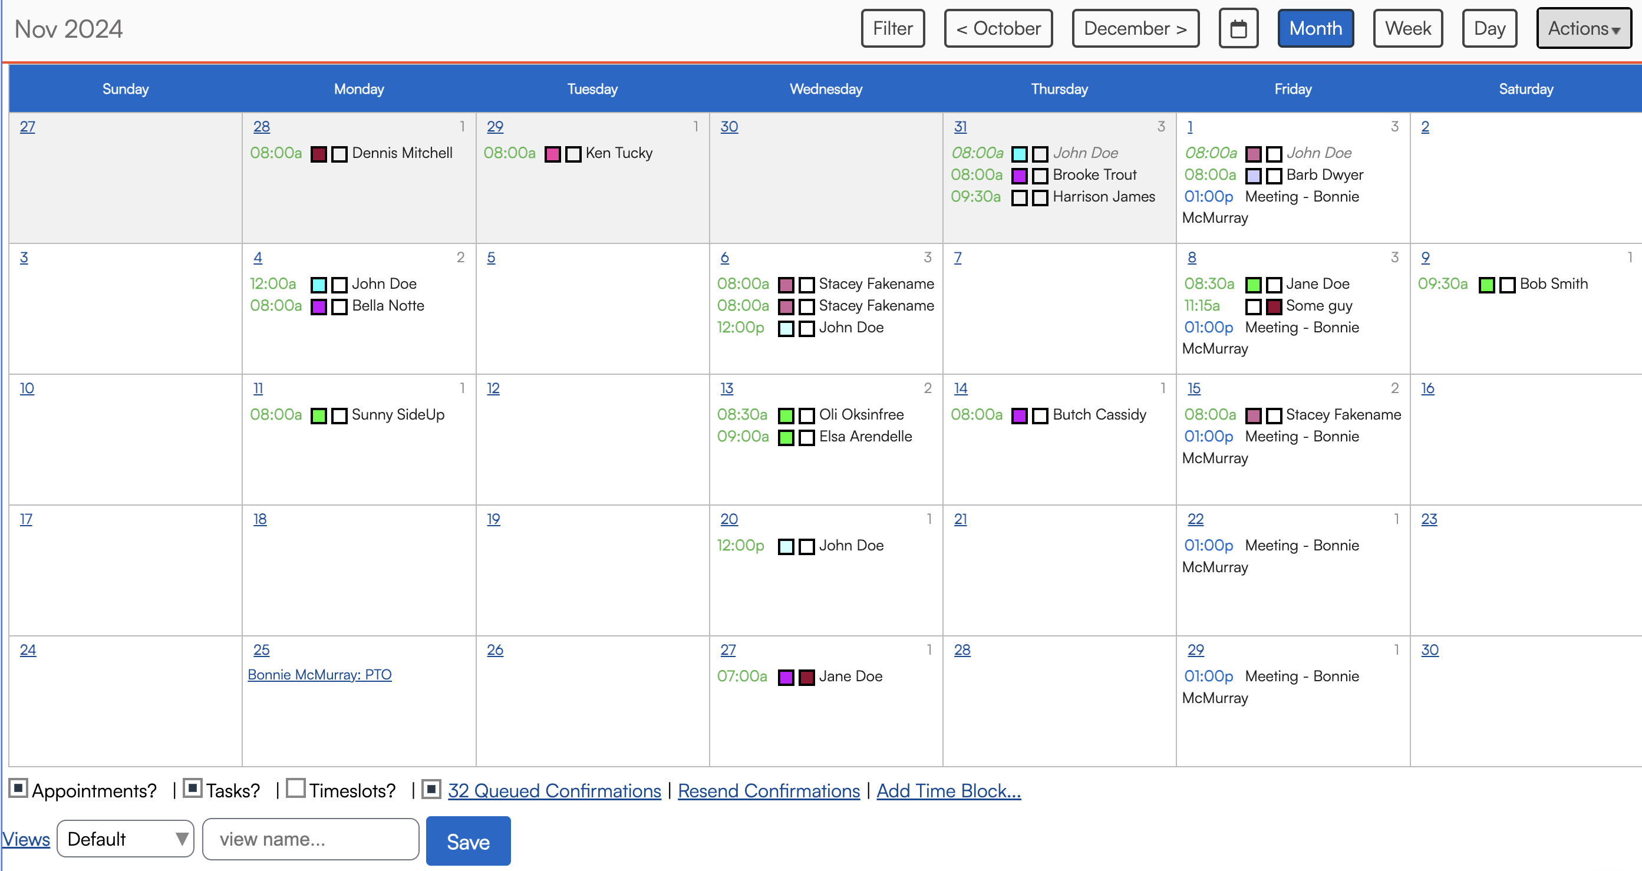Viewport: 1642px width, 871px height.
Task: Go to the December month
Action: [1135, 29]
